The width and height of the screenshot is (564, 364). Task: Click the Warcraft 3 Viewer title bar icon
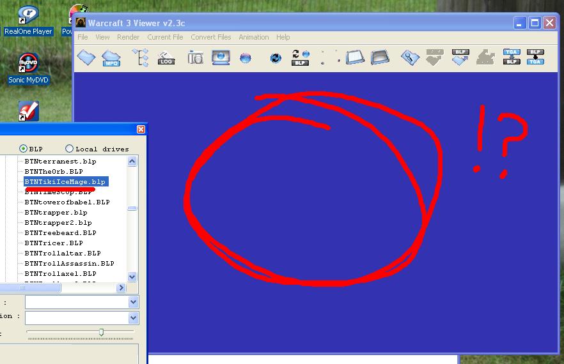coord(81,22)
